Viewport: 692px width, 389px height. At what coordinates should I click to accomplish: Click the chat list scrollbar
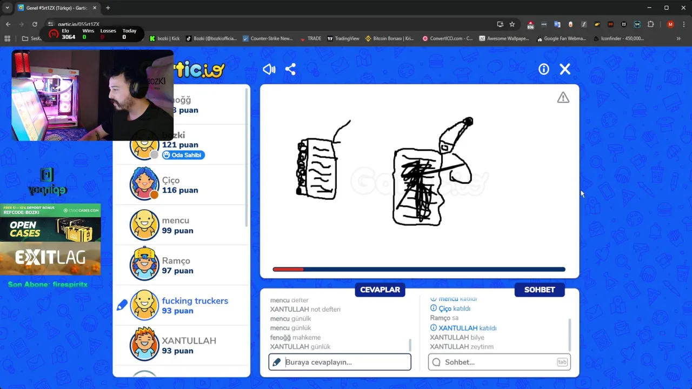569,334
